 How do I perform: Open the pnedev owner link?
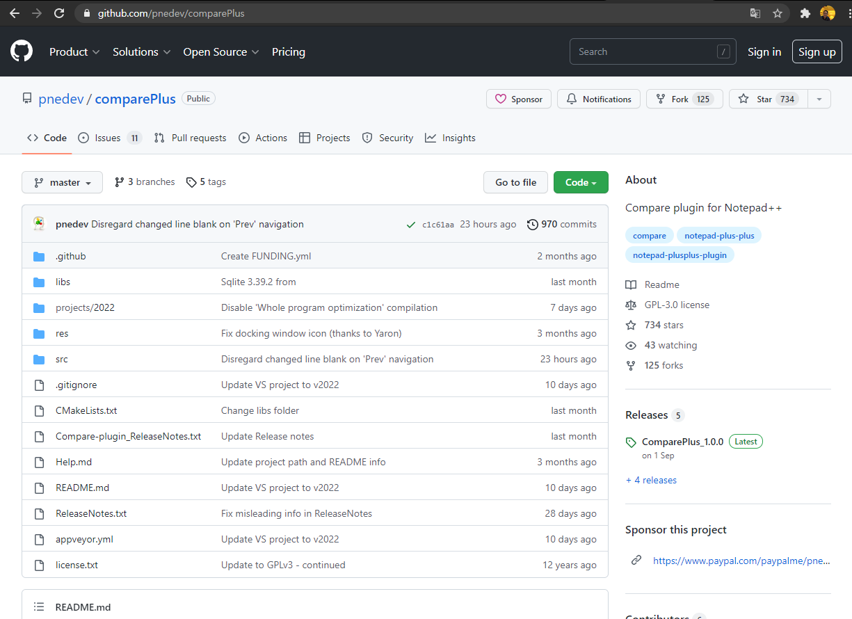pos(61,99)
